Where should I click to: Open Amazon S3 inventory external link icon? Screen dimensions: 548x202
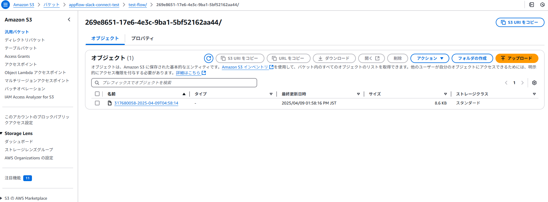coord(271,67)
